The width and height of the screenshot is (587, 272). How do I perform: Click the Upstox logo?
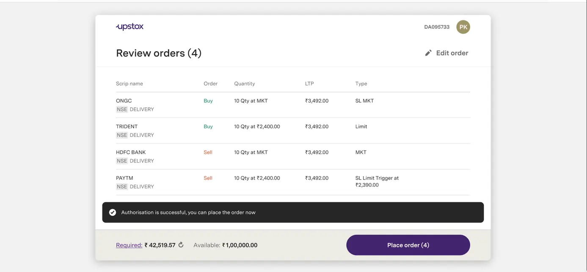coord(130,27)
